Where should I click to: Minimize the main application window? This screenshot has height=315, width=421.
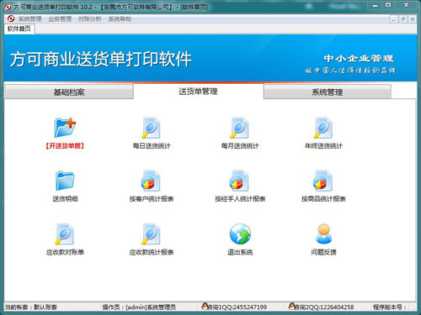[x=376, y=5]
